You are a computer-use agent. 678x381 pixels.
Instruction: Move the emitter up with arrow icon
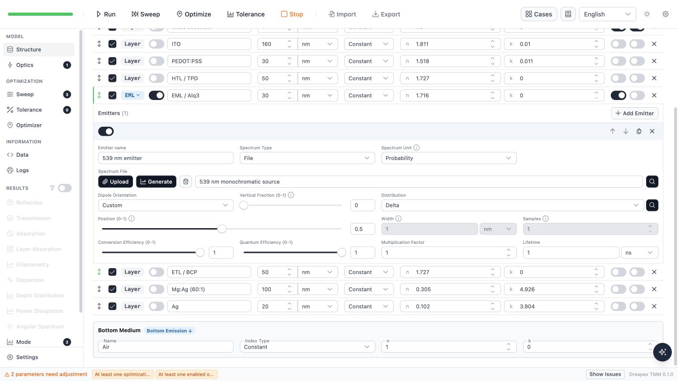click(x=613, y=131)
